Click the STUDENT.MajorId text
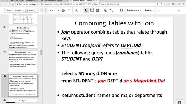 [81, 45]
